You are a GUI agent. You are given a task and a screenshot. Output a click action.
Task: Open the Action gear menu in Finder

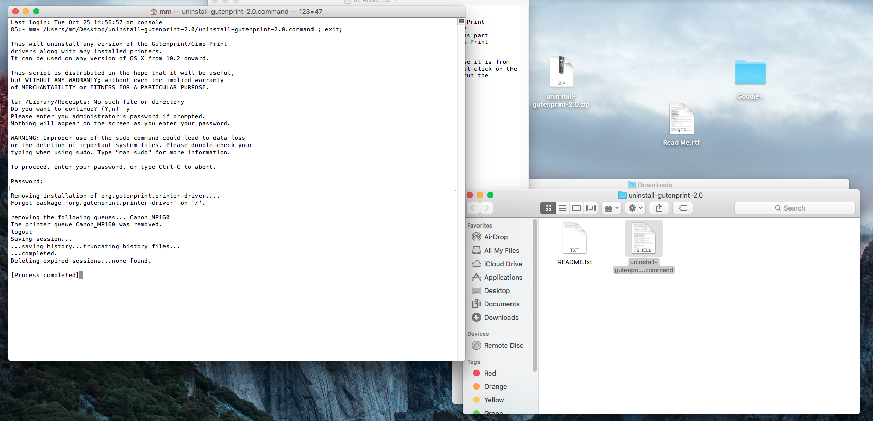[635, 208]
